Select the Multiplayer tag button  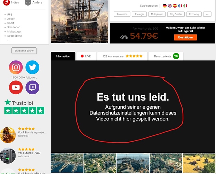(x=157, y=14)
